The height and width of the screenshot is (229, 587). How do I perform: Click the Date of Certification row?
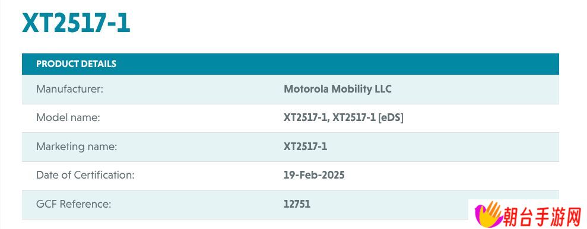pos(290,176)
